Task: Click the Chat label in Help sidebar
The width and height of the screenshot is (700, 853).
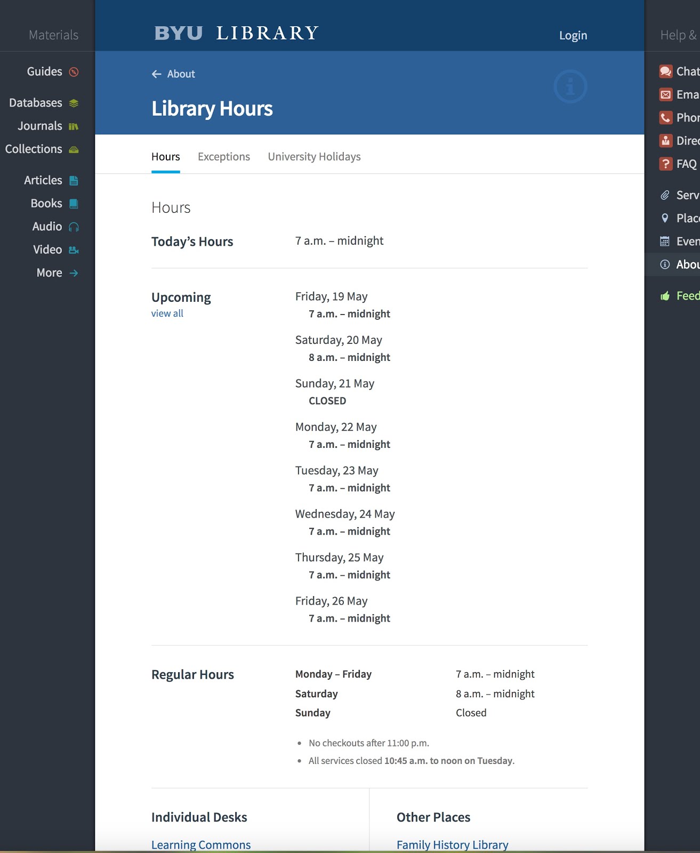Action: pos(688,71)
